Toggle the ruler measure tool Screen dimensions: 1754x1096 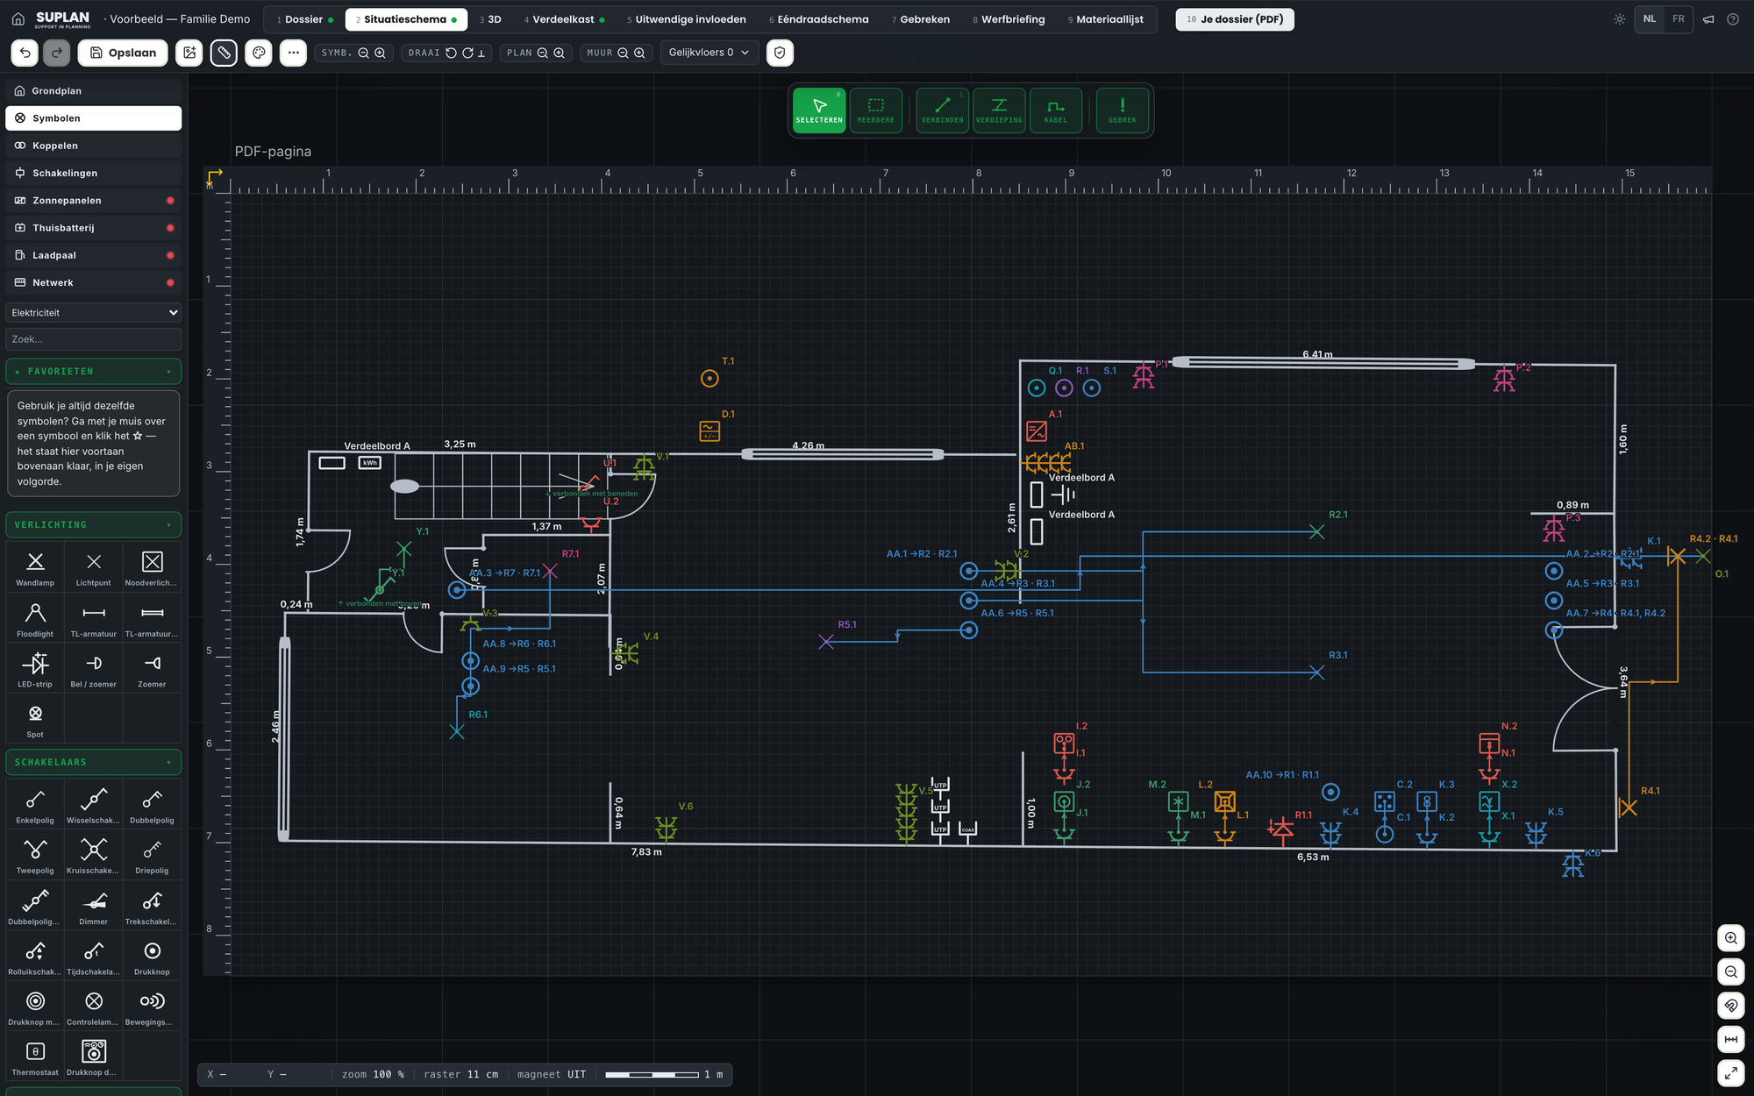tap(224, 53)
